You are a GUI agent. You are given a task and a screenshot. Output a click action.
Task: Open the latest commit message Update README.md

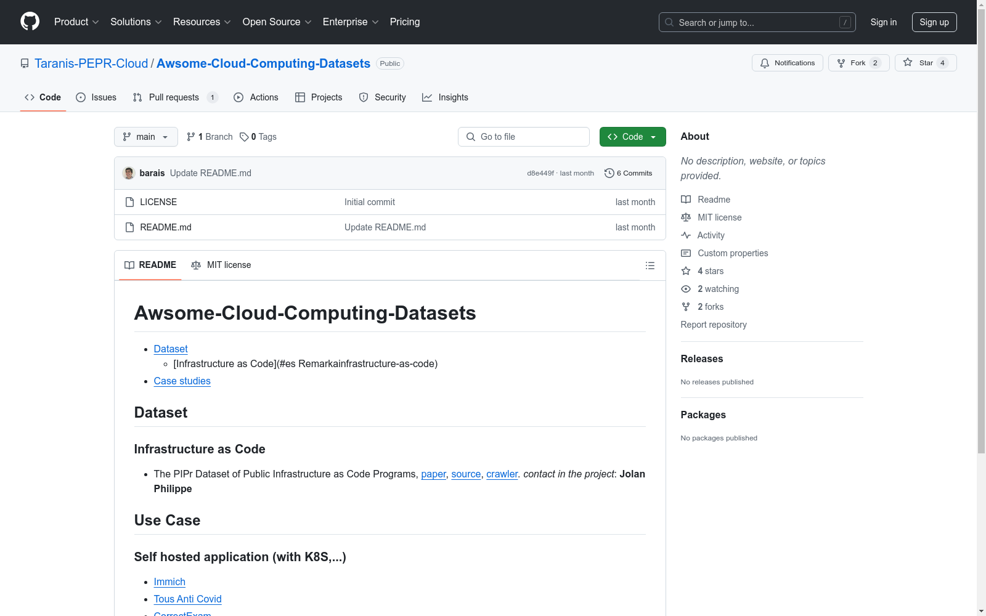pos(211,173)
